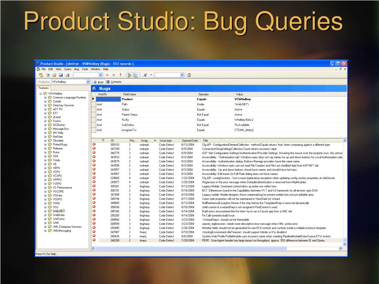This screenshot has height=284, width=379.
Task: Open the Query menu
Action: 68,69
